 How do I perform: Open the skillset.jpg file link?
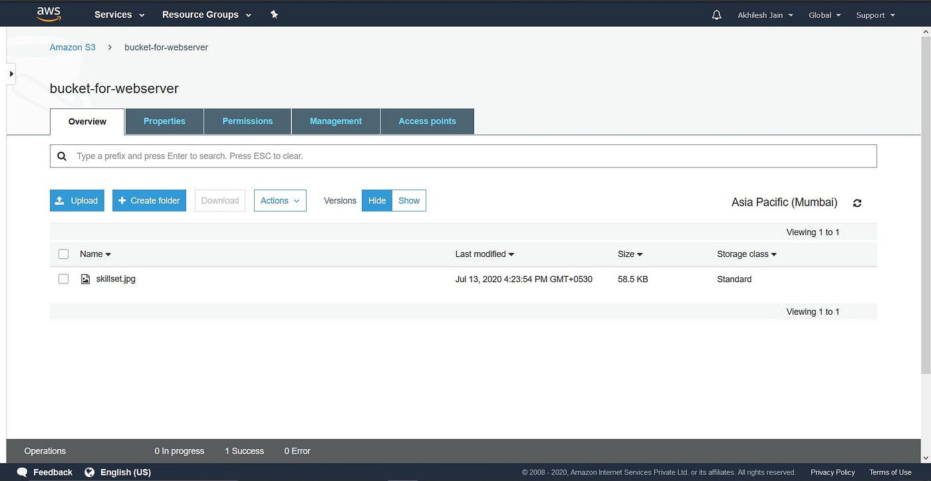116,279
